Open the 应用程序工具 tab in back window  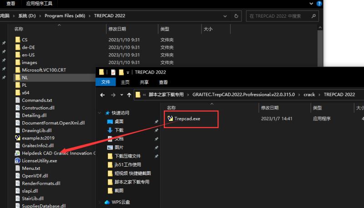[x=39, y=4]
